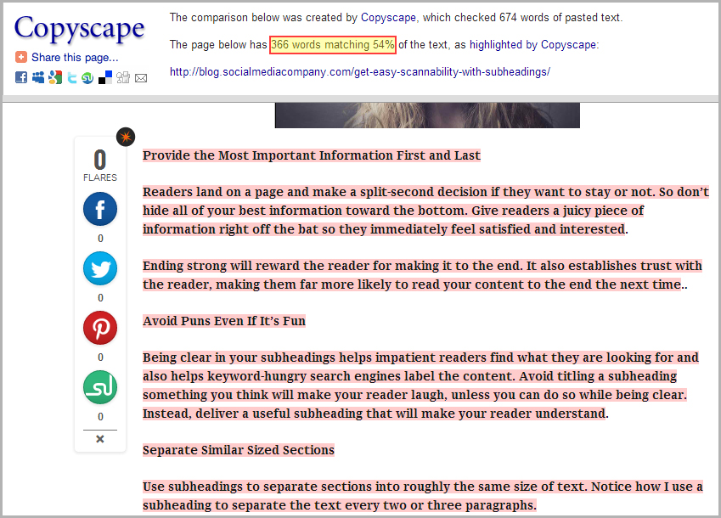
Task: Click heading 'Avoid Puns Even If It's Fun'
Action: pyautogui.click(x=224, y=321)
